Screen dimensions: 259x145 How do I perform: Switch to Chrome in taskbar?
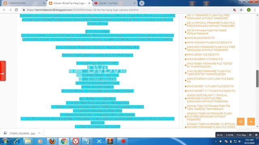[x=64, y=141]
